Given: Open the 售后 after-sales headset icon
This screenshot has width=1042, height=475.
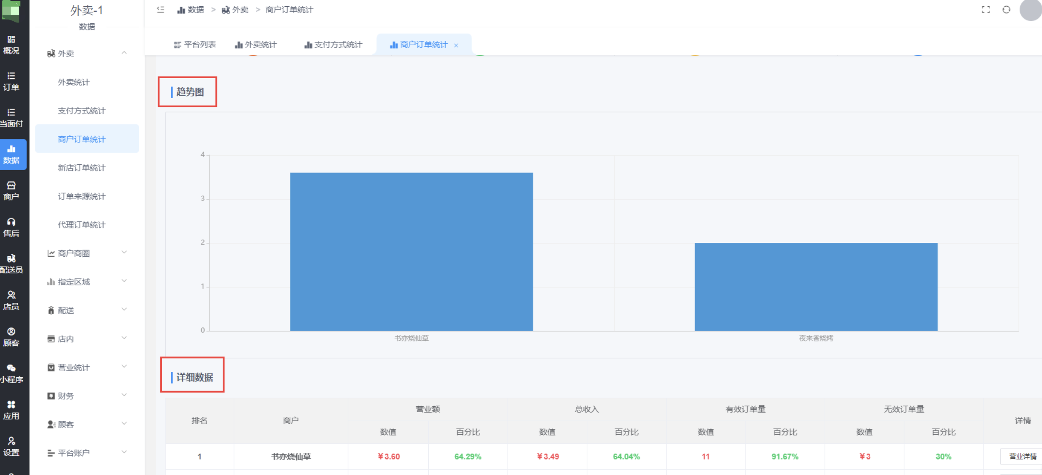Looking at the screenshot, I should point(11,228).
